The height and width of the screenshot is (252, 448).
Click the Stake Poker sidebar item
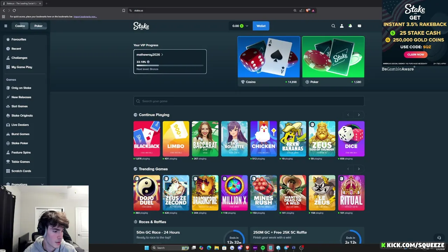point(24,143)
